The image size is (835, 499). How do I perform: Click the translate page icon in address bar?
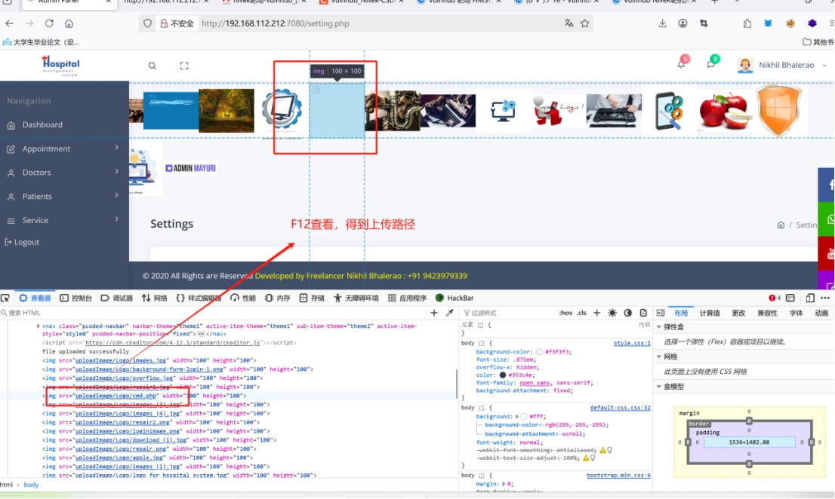tap(568, 23)
